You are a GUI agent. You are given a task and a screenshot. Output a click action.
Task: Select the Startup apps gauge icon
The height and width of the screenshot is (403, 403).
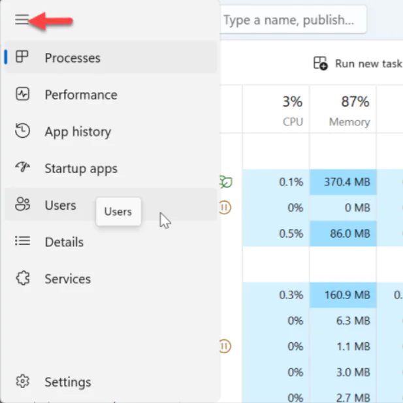22,168
